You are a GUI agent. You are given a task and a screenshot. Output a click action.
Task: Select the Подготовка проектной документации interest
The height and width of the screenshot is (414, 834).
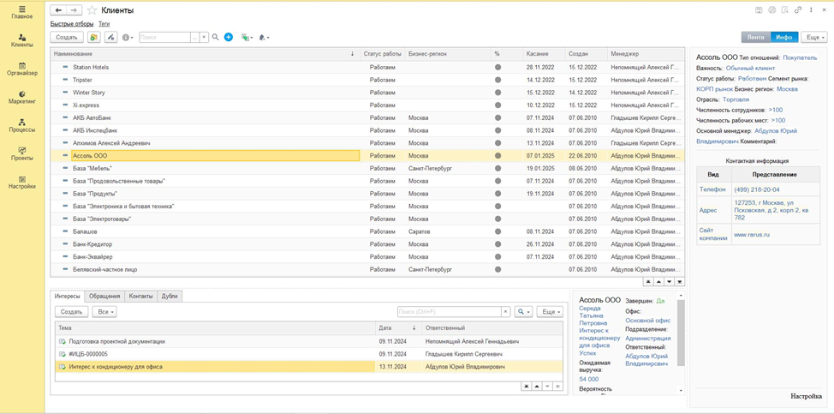pos(308,341)
